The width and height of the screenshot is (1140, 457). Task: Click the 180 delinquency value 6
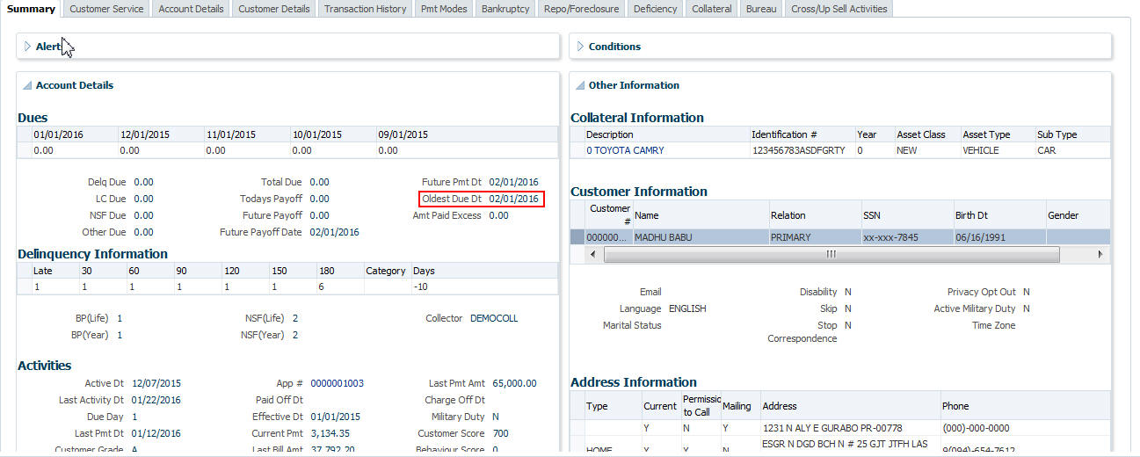tap(322, 287)
